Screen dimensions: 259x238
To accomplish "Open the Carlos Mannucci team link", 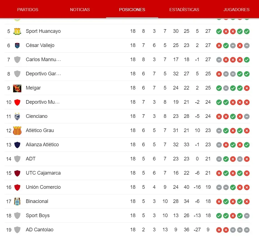I will 43,59.
